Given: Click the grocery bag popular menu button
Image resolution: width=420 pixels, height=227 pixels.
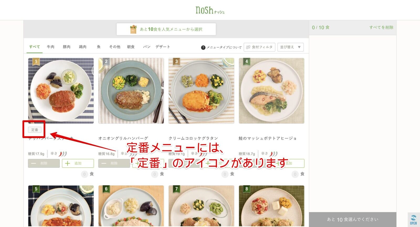Looking at the screenshot, I should (x=166, y=29).
